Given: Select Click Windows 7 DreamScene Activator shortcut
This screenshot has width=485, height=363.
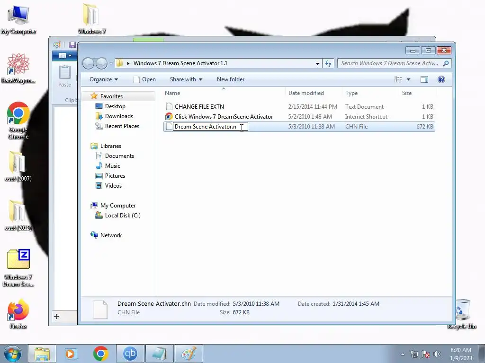Looking at the screenshot, I should (x=224, y=116).
